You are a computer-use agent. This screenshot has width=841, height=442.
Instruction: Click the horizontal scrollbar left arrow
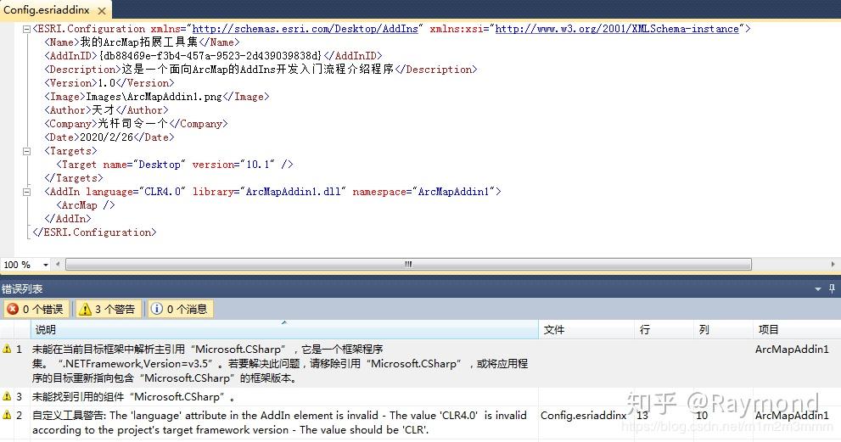point(58,265)
